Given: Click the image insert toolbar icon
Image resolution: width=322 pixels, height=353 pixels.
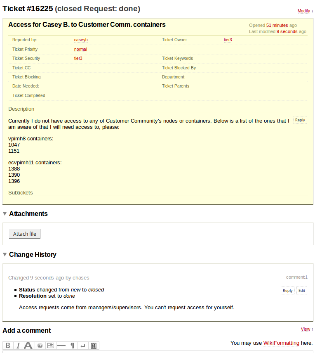Looking at the screenshot, I should coord(94,346).
